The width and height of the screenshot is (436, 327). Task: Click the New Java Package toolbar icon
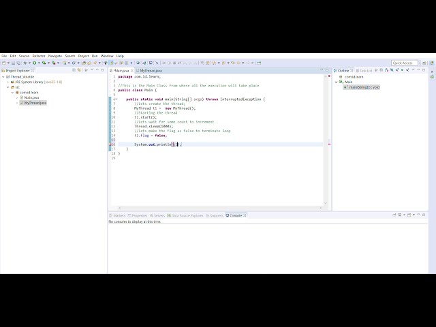click(x=64, y=63)
